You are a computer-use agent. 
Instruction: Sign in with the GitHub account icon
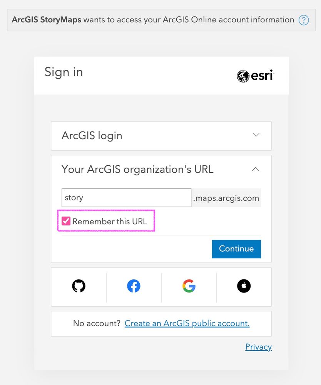[x=79, y=286]
